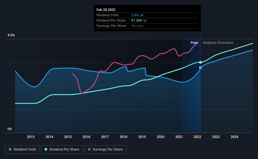Click the 2024 x-axis label
The image size is (258, 159).
[x=234, y=137]
